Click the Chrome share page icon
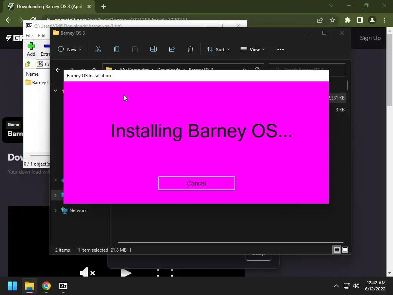Screen dimensions: 393x295 point(320,20)
